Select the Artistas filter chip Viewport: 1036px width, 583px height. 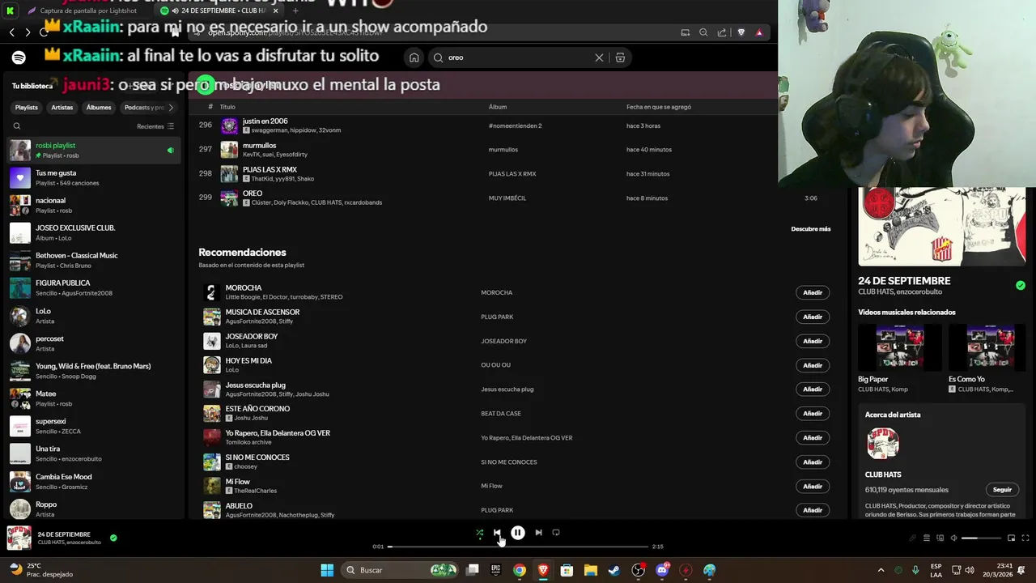(62, 108)
